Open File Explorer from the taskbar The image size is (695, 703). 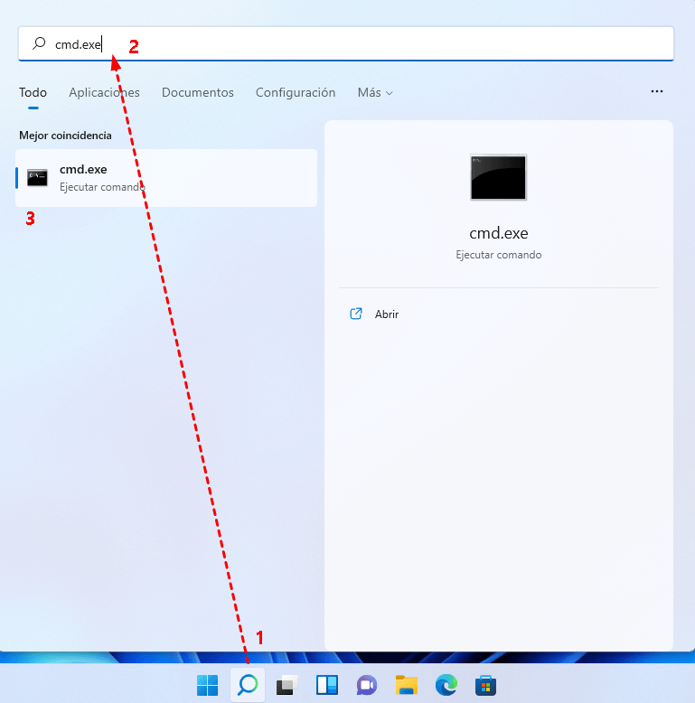pos(406,685)
